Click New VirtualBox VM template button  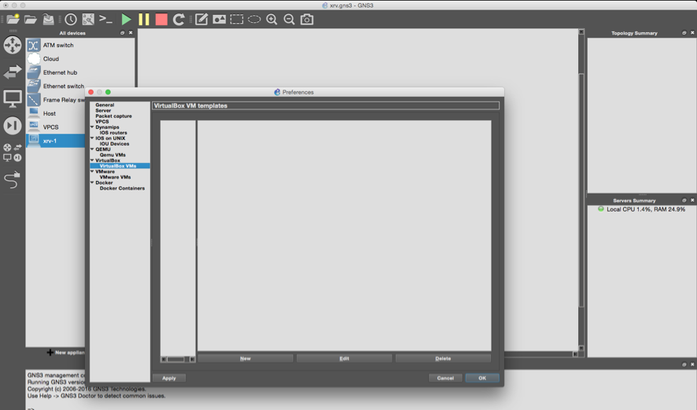click(x=245, y=358)
